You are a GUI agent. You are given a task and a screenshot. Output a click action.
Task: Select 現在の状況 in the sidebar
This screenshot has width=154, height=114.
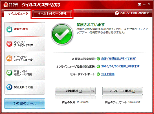[25, 29]
